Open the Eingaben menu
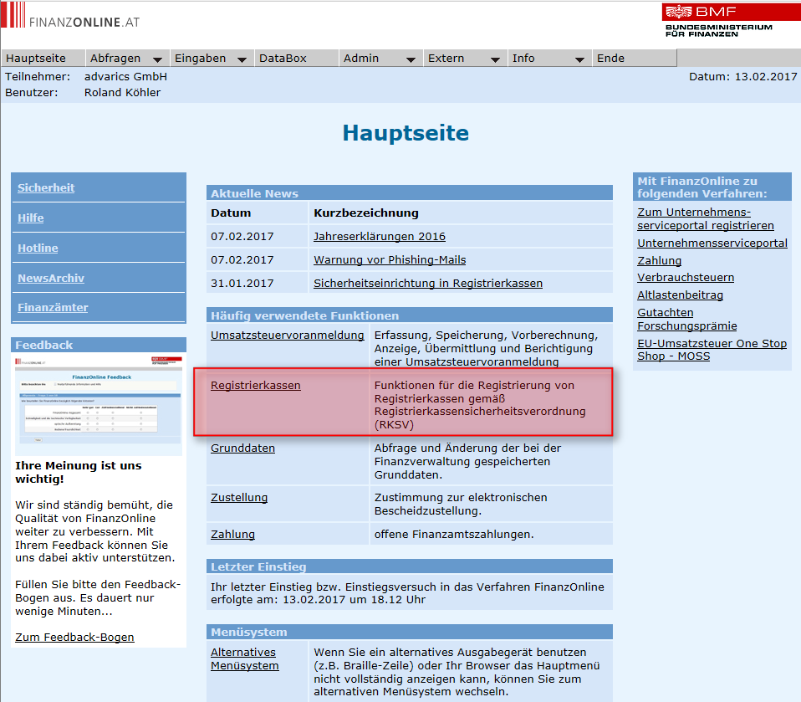Viewport: 801px width, 702px height. pos(201,59)
